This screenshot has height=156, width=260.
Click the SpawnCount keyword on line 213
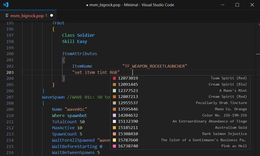64,134
